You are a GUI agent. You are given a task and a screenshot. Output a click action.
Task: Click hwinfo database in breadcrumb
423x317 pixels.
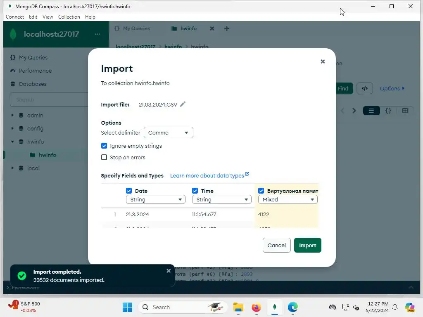[173, 46]
